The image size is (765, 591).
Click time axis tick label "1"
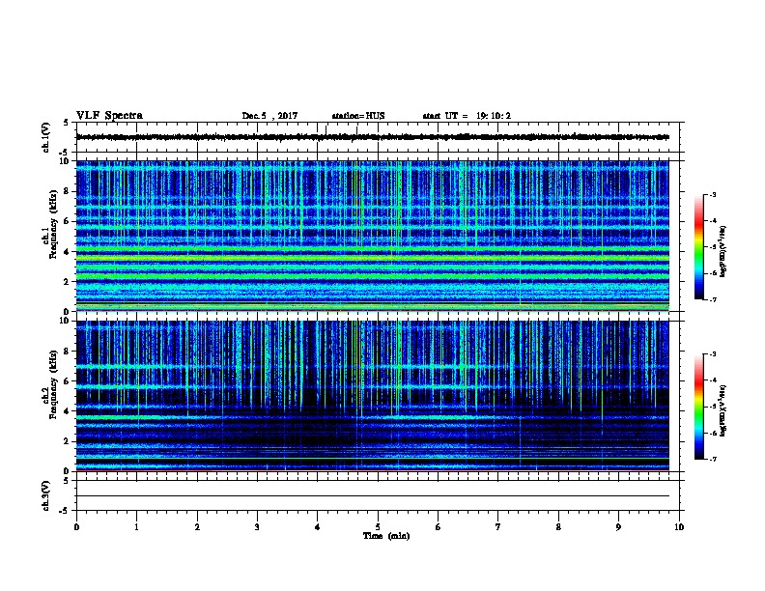coord(136,527)
